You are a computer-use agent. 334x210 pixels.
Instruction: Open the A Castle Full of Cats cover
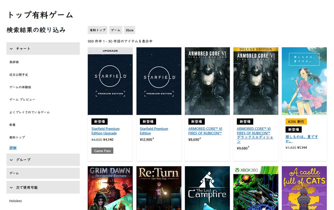coord(304,188)
